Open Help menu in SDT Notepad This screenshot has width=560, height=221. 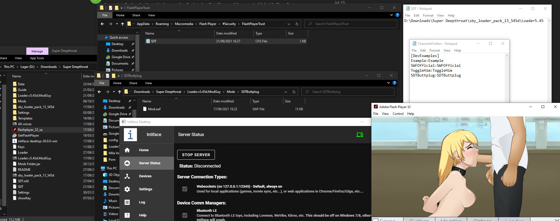pyautogui.click(x=451, y=15)
